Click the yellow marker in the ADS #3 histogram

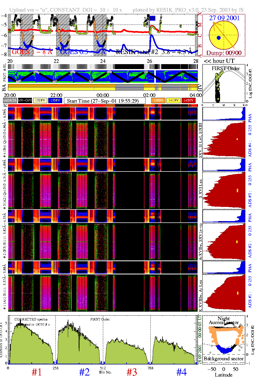(237, 190)
